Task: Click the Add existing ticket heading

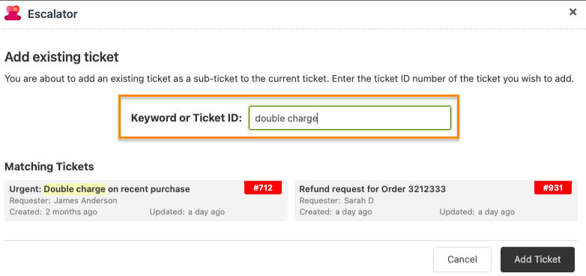Action: (61, 57)
